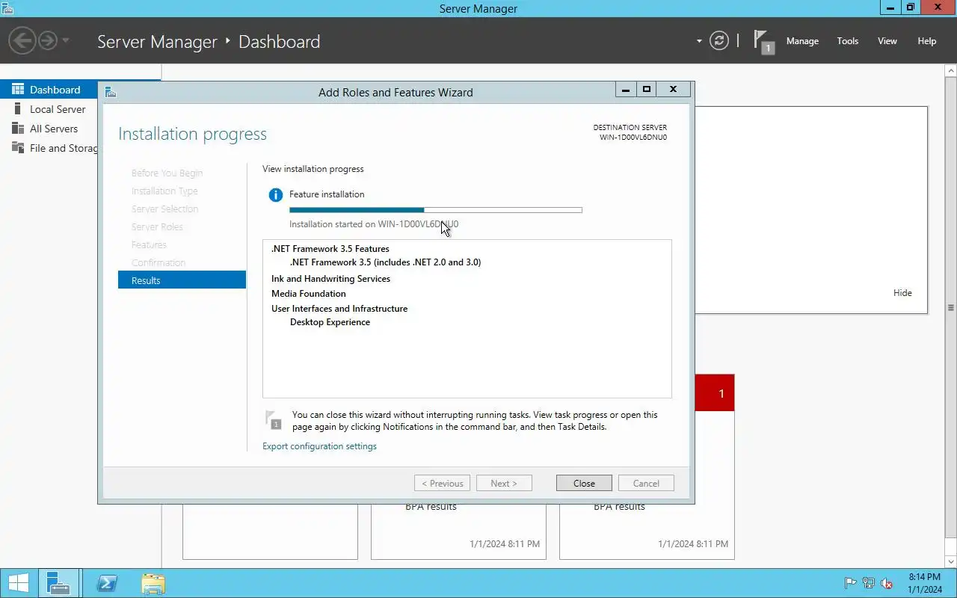Click Desktop Experience entry

point(330,322)
